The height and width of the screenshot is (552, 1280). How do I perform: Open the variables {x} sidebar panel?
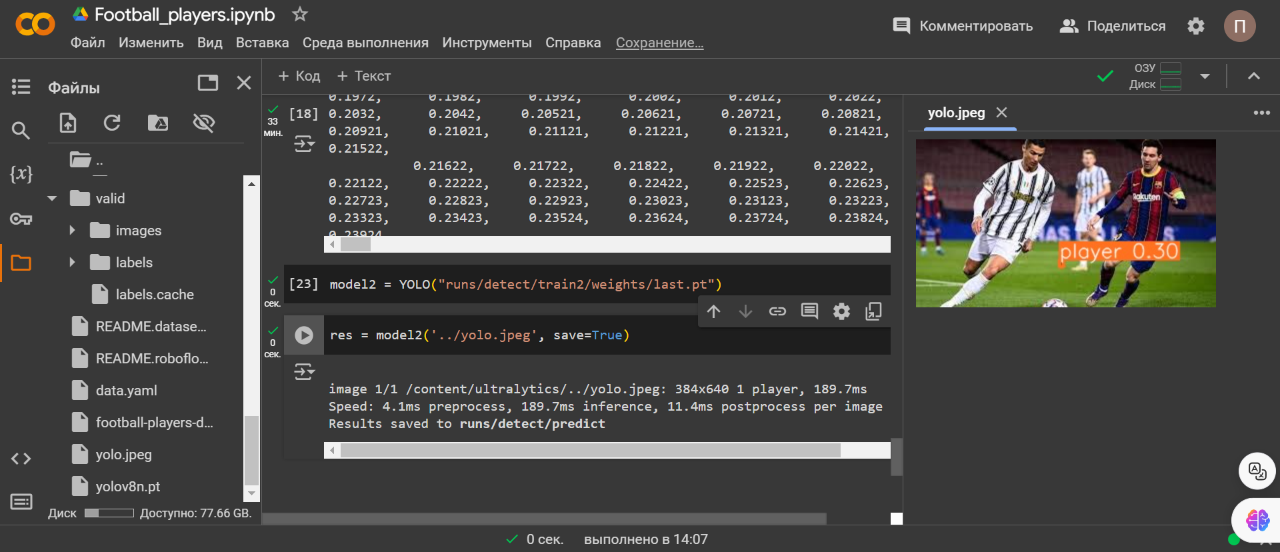tap(21, 174)
